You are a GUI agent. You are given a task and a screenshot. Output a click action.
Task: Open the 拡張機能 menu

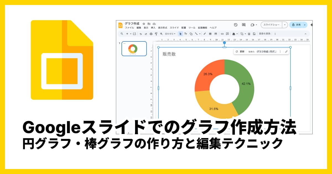[203, 28]
